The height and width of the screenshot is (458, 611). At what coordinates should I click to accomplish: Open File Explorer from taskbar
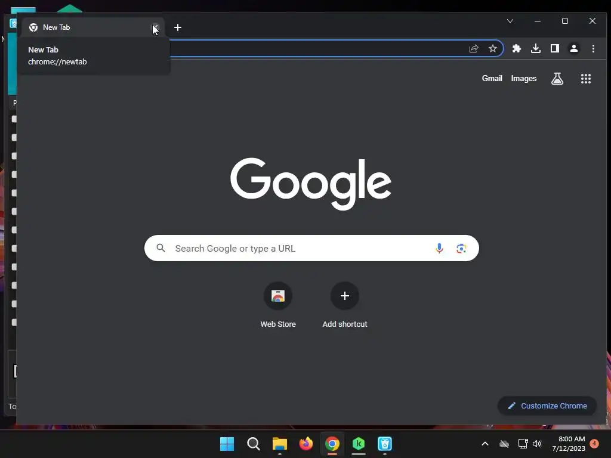pyautogui.click(x=279, y=444)
